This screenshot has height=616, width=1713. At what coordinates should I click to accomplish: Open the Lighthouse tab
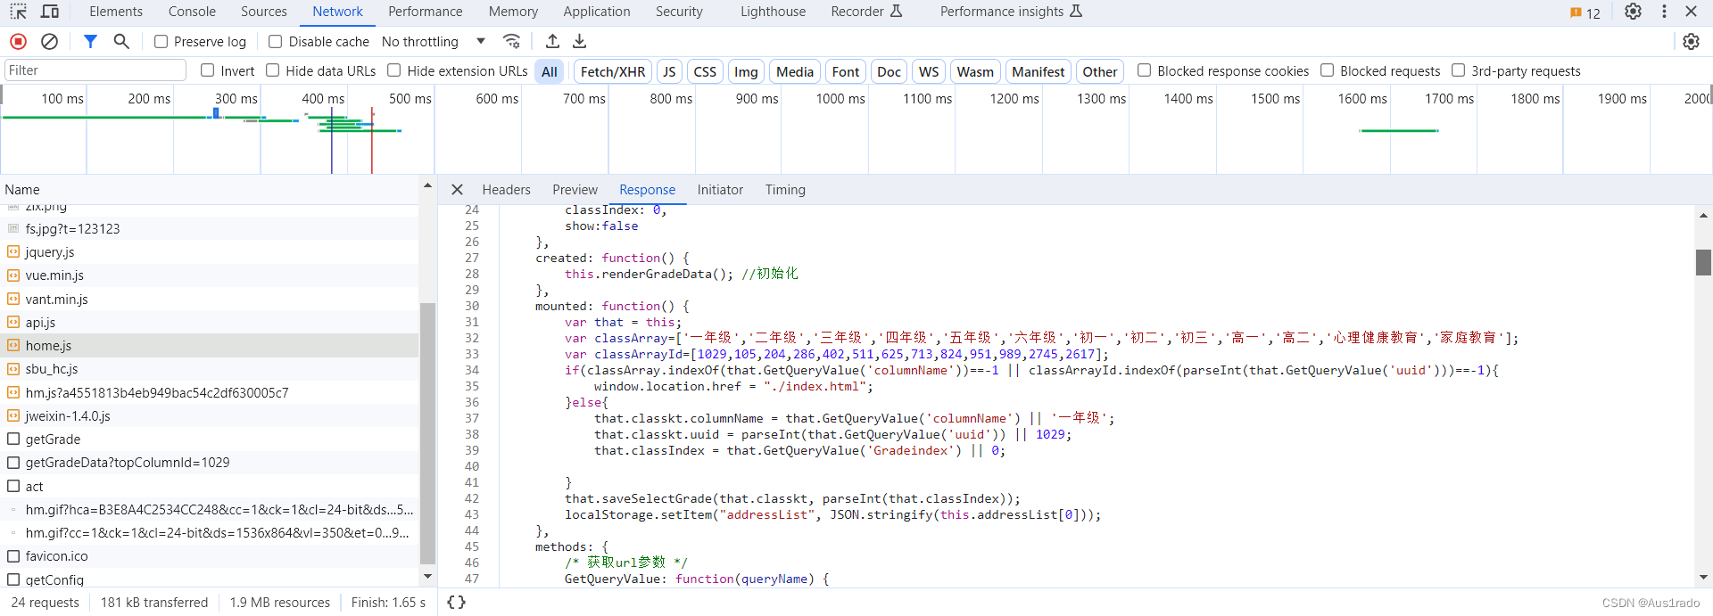(x=773, y=12)
